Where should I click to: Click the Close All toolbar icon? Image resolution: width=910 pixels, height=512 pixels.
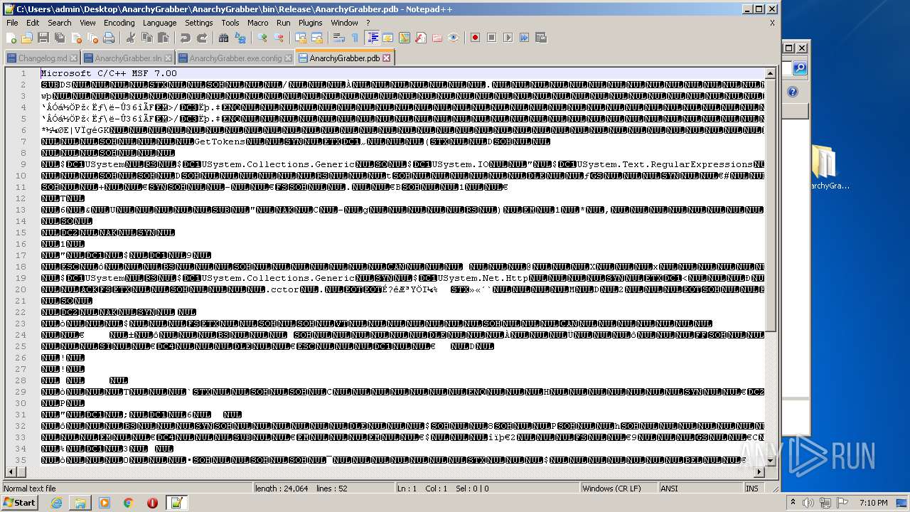(x=92, y=38)
